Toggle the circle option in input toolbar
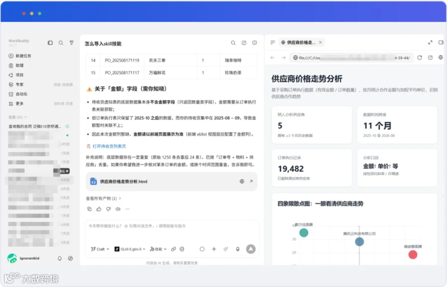The image size is (447, 287). click(202, 249)
